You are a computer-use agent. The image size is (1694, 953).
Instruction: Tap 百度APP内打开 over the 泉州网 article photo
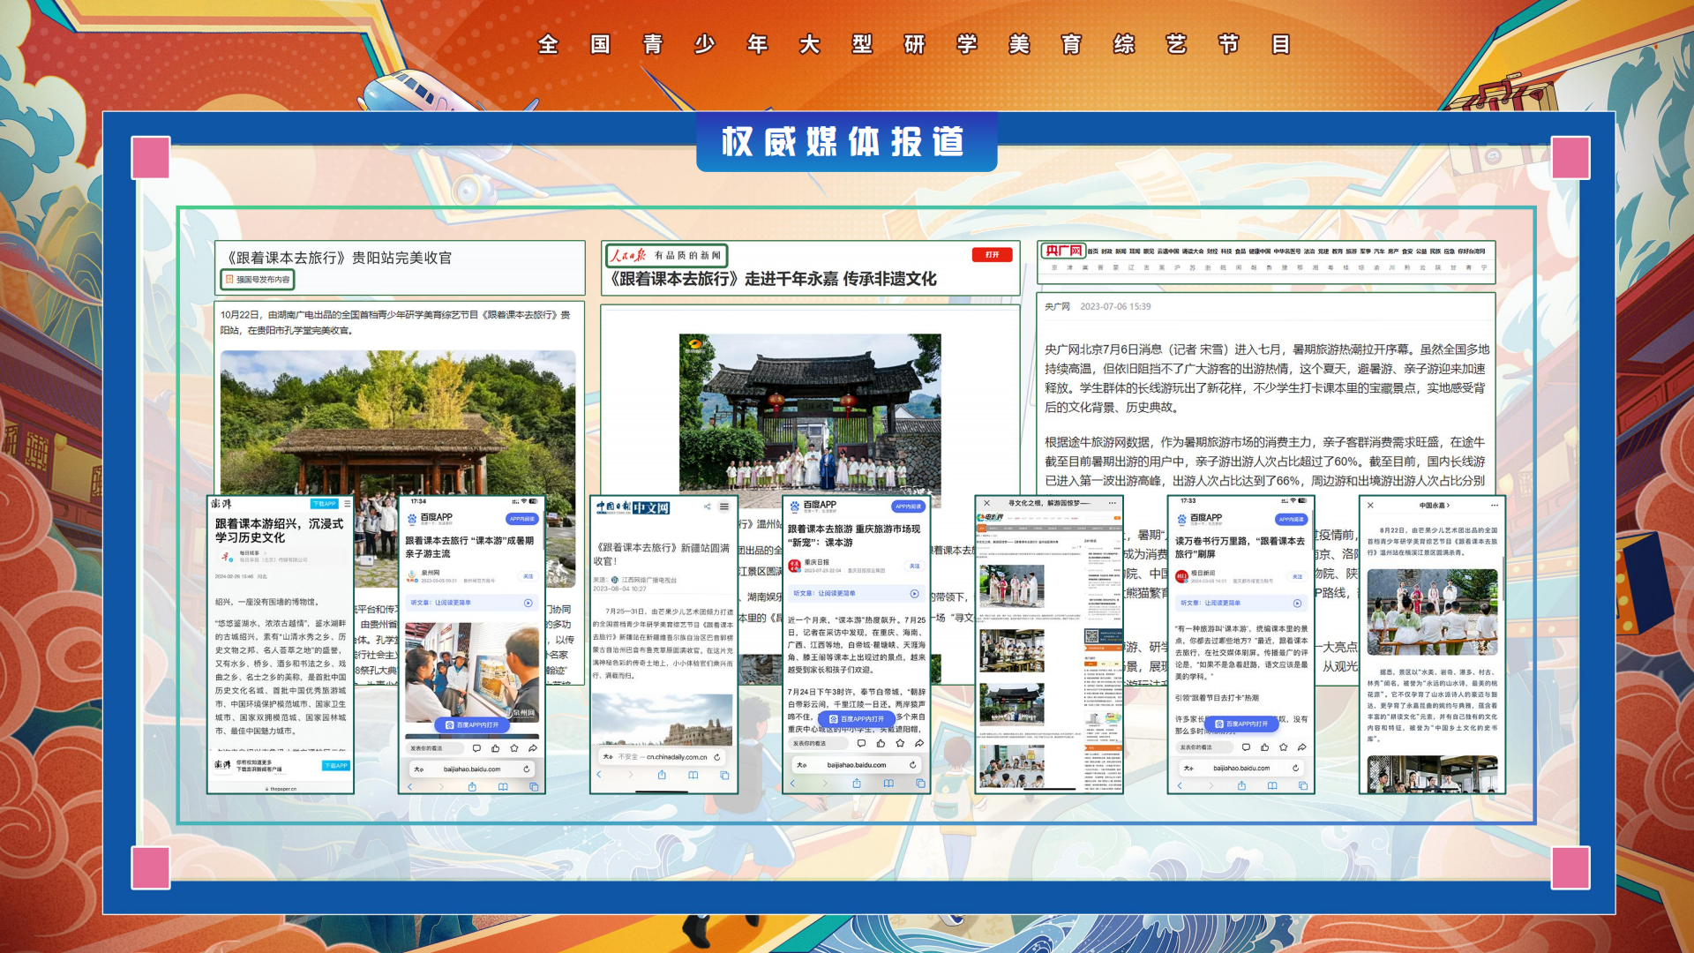(472, 724)
